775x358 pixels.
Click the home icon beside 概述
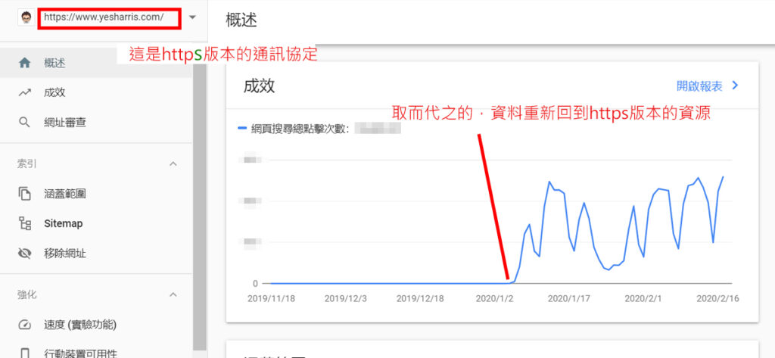(x=24, y=64)
